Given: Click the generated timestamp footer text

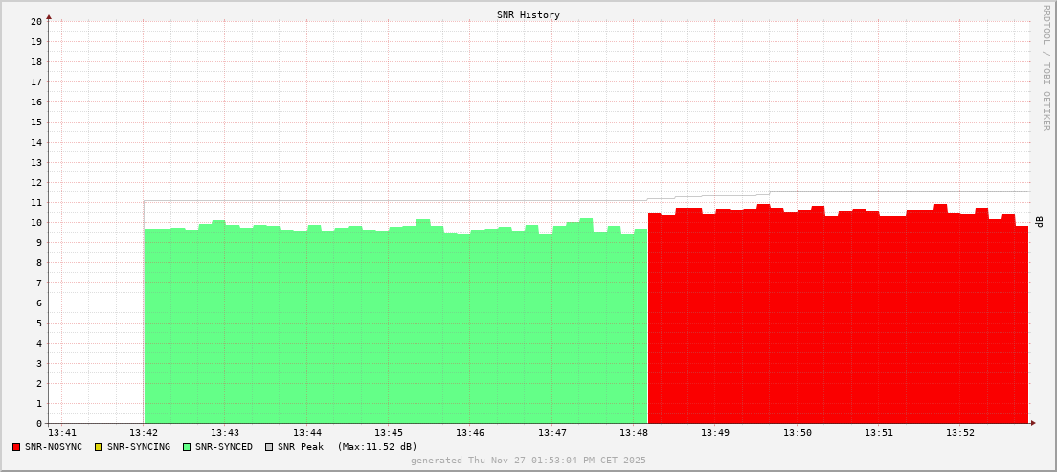Looking at the screenshot, I should pos(528,461).
